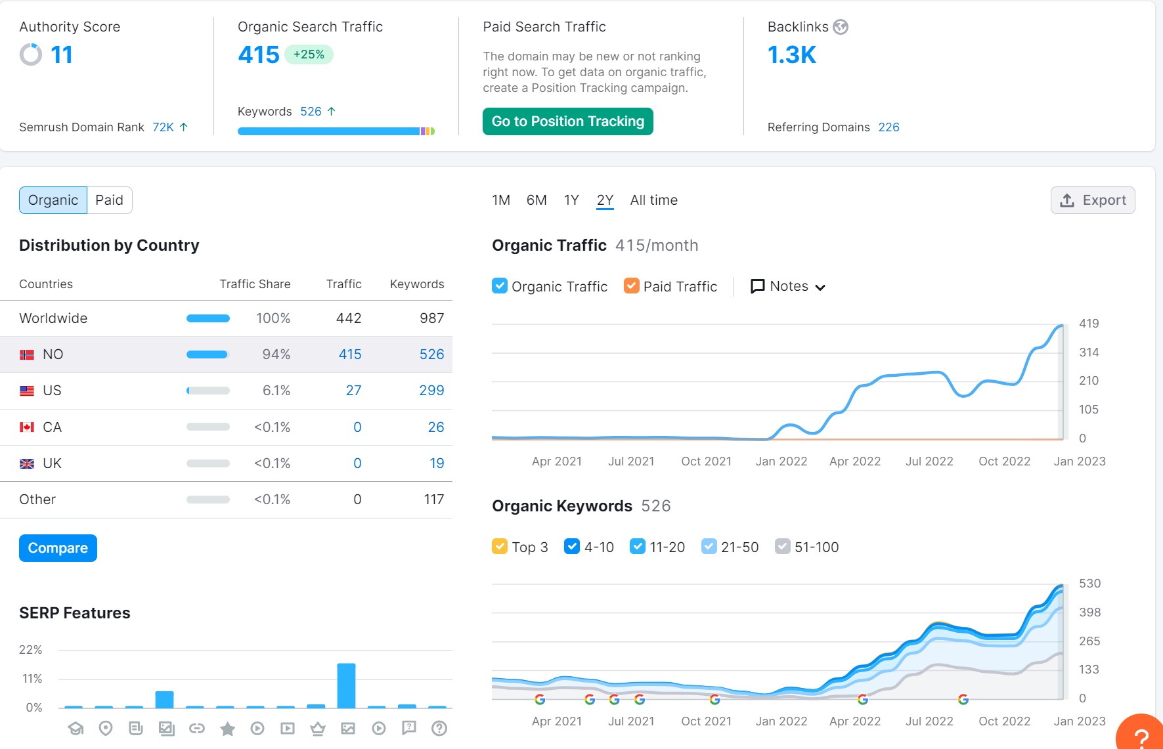Click the globe icon next to Backlinks

(841, 27)
